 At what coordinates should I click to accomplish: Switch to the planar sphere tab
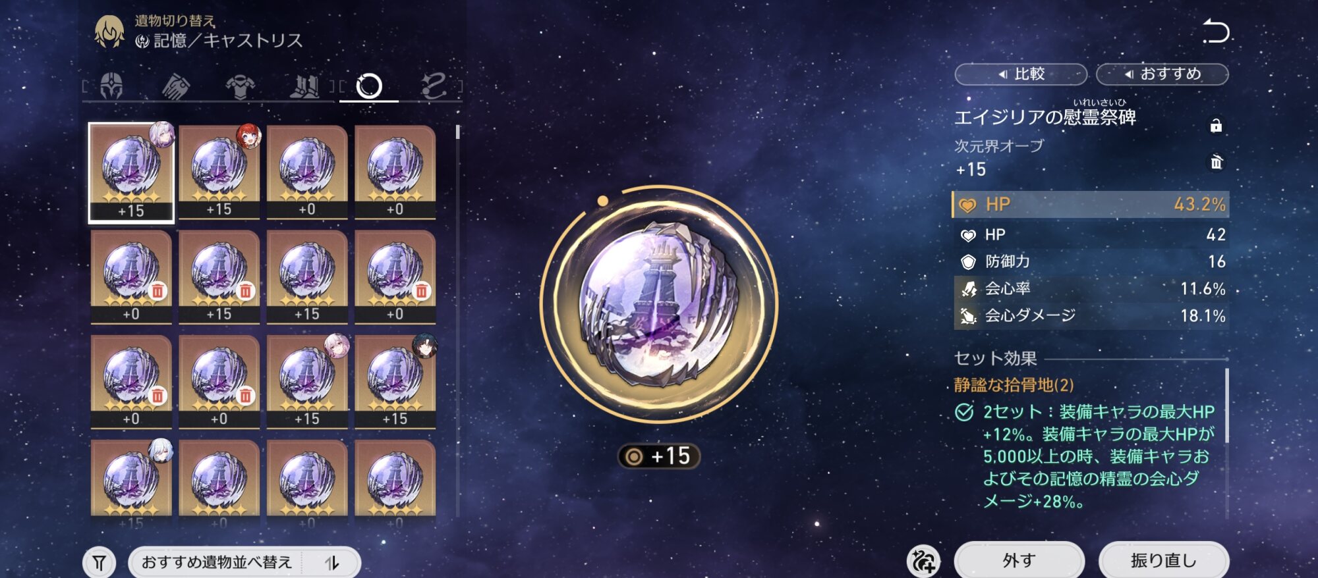369,86
